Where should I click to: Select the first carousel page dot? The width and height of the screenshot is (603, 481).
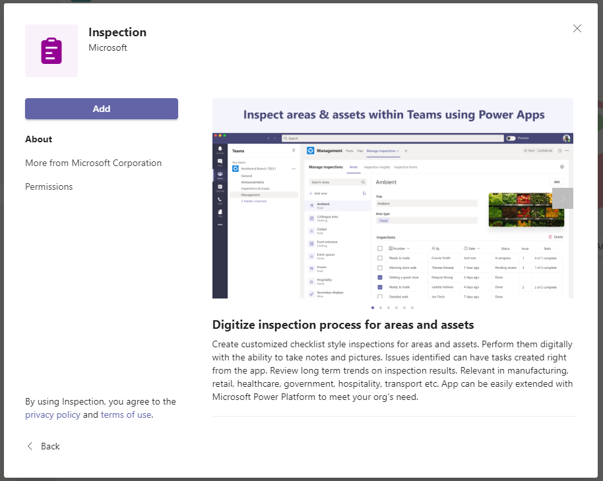coord(373,308)
